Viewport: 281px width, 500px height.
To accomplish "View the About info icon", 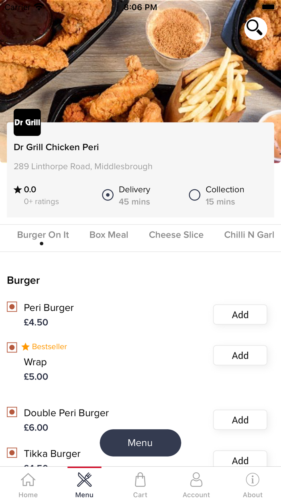I will pyautogui.click(x=252, y=484).
